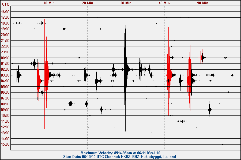Screen dimensions: 241x160
Task: Click the 22:00 hour label
Action: point(5,46)
